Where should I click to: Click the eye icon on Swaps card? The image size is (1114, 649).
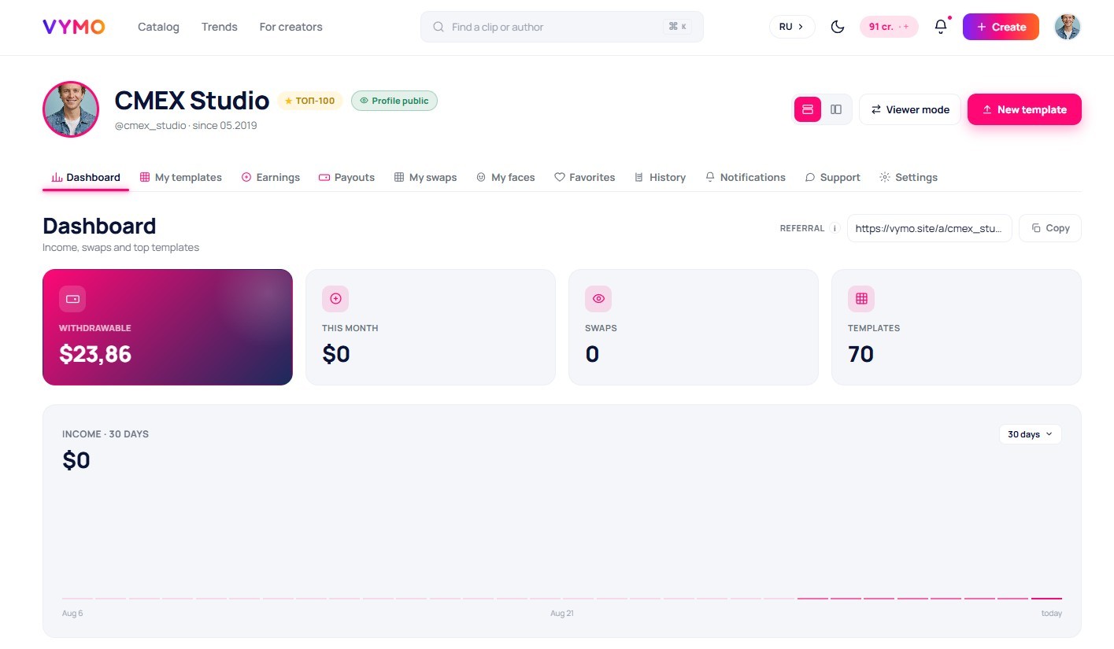(598, 299)
